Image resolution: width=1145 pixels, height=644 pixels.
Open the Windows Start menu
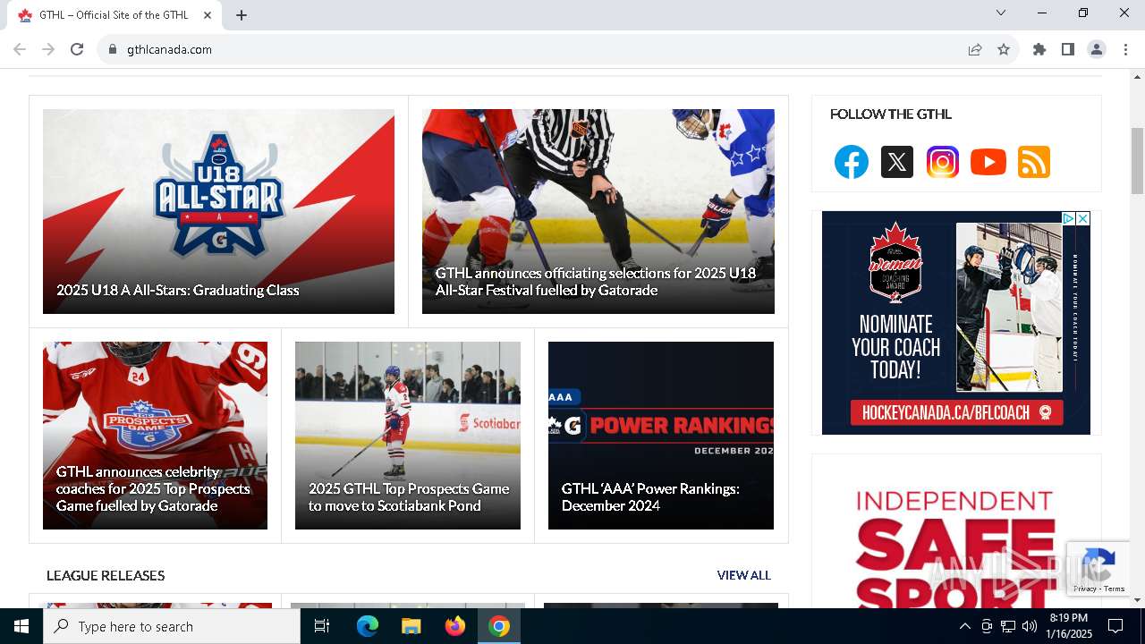click(21, 626)
